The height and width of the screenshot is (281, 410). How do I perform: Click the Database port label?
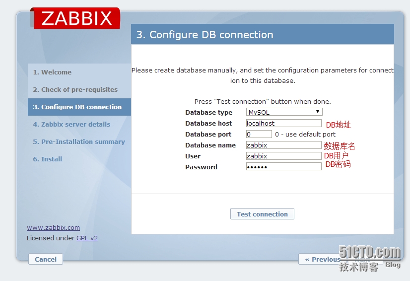pos(208,134)
